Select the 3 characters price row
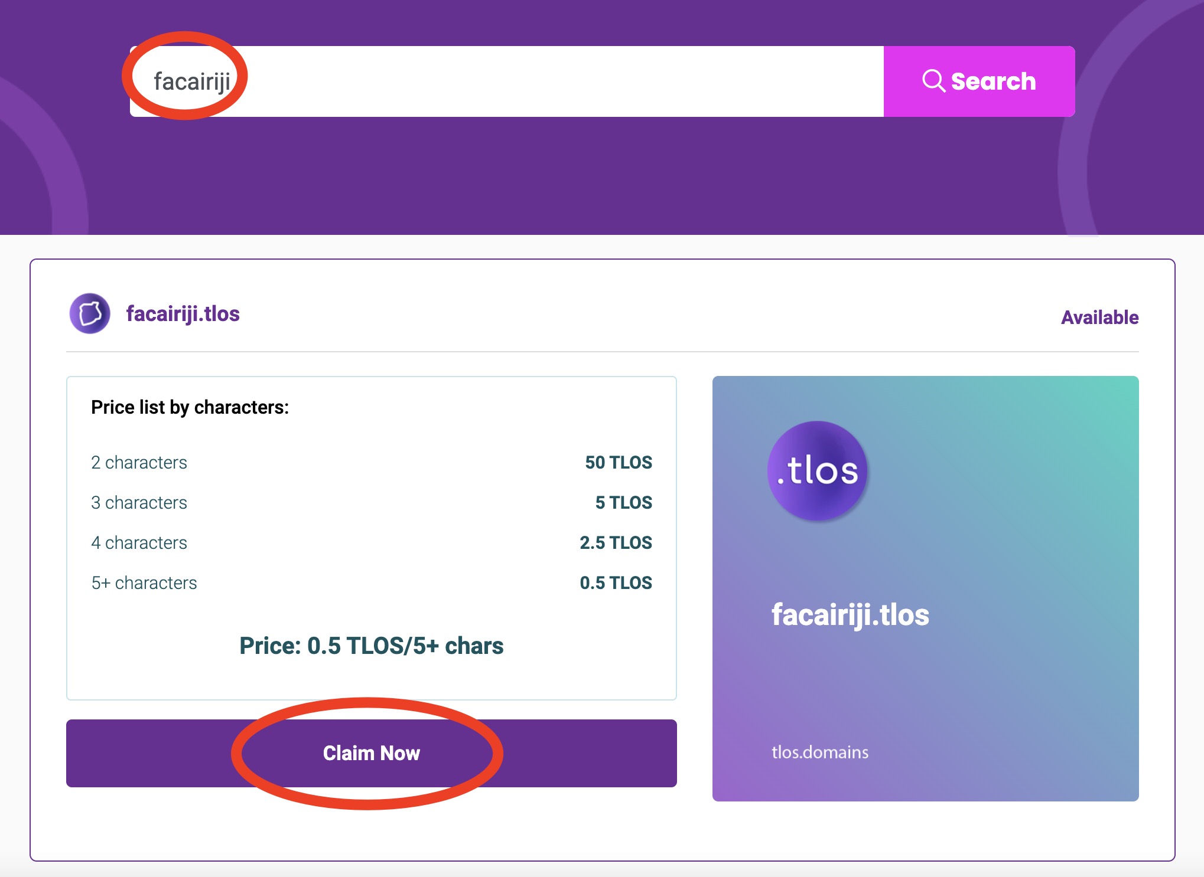 [139, 502]
